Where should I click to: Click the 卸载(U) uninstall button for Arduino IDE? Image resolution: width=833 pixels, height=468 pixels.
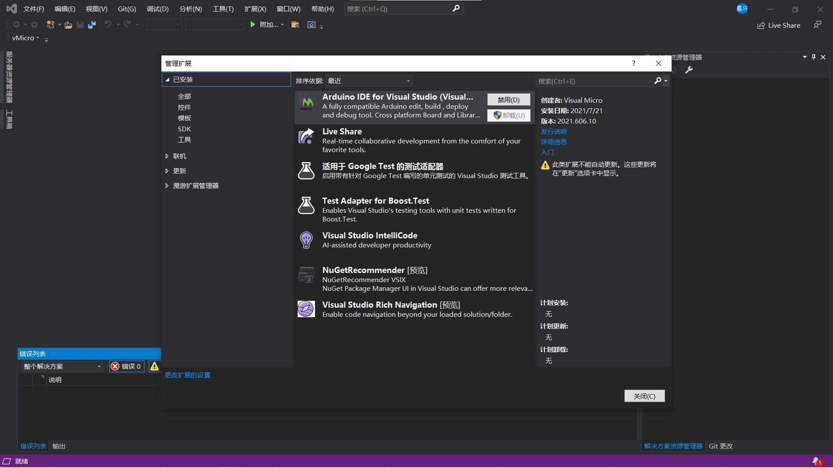point(508,115)
